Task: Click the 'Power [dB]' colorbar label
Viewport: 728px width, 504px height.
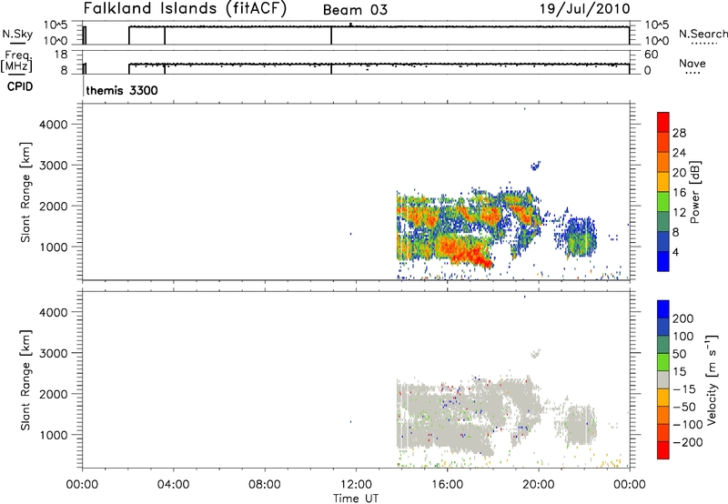Action: (694, 192)
